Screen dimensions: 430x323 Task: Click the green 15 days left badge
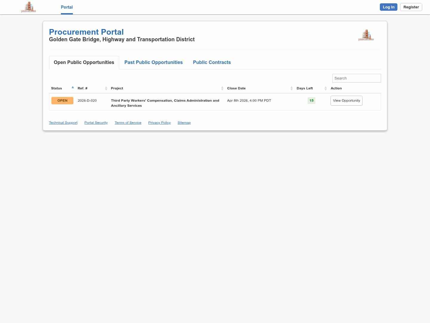[x=311, y=100]
